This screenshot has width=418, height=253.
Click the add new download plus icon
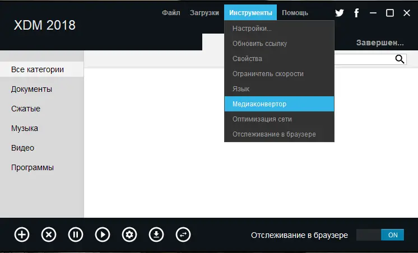pyautogui.click(x=22, y=235)
